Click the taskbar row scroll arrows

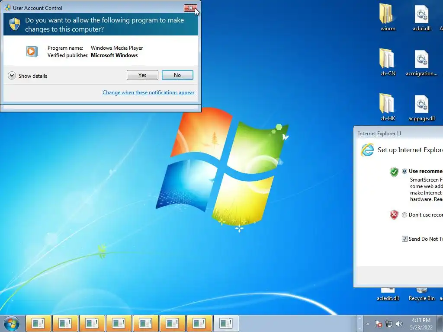tap(360, 323)
